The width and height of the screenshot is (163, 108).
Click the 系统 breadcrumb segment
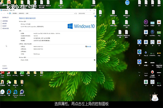point(27,13)
